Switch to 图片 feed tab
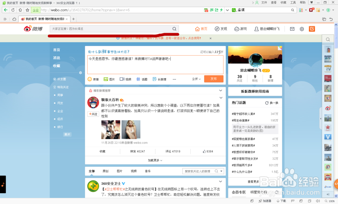 coord(120,171)
